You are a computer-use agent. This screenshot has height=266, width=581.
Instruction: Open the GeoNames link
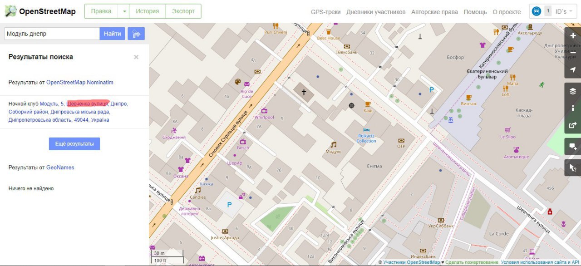pyautogui.click(x=60, y=167)
